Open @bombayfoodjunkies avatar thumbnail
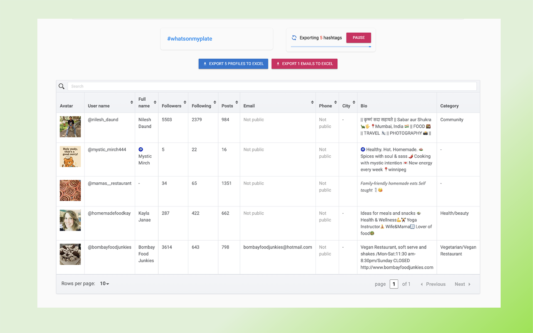Image resolution: width=533 pixels, height=333 pixels. click(70, 254)
